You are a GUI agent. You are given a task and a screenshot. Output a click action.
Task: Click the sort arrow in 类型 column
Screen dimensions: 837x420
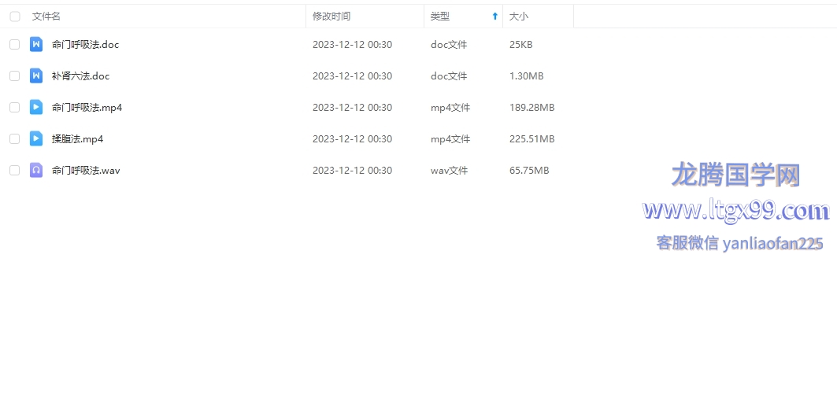pyautogui.click(x=494, y=17)
